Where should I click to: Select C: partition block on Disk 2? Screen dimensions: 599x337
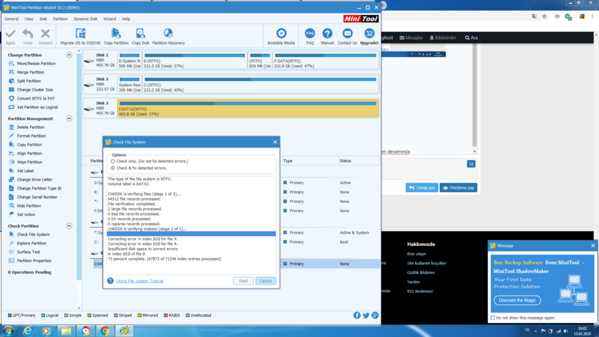click(260, 84)
